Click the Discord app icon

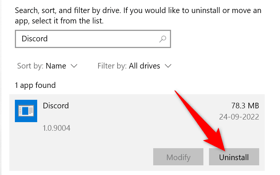coord(26,111)
